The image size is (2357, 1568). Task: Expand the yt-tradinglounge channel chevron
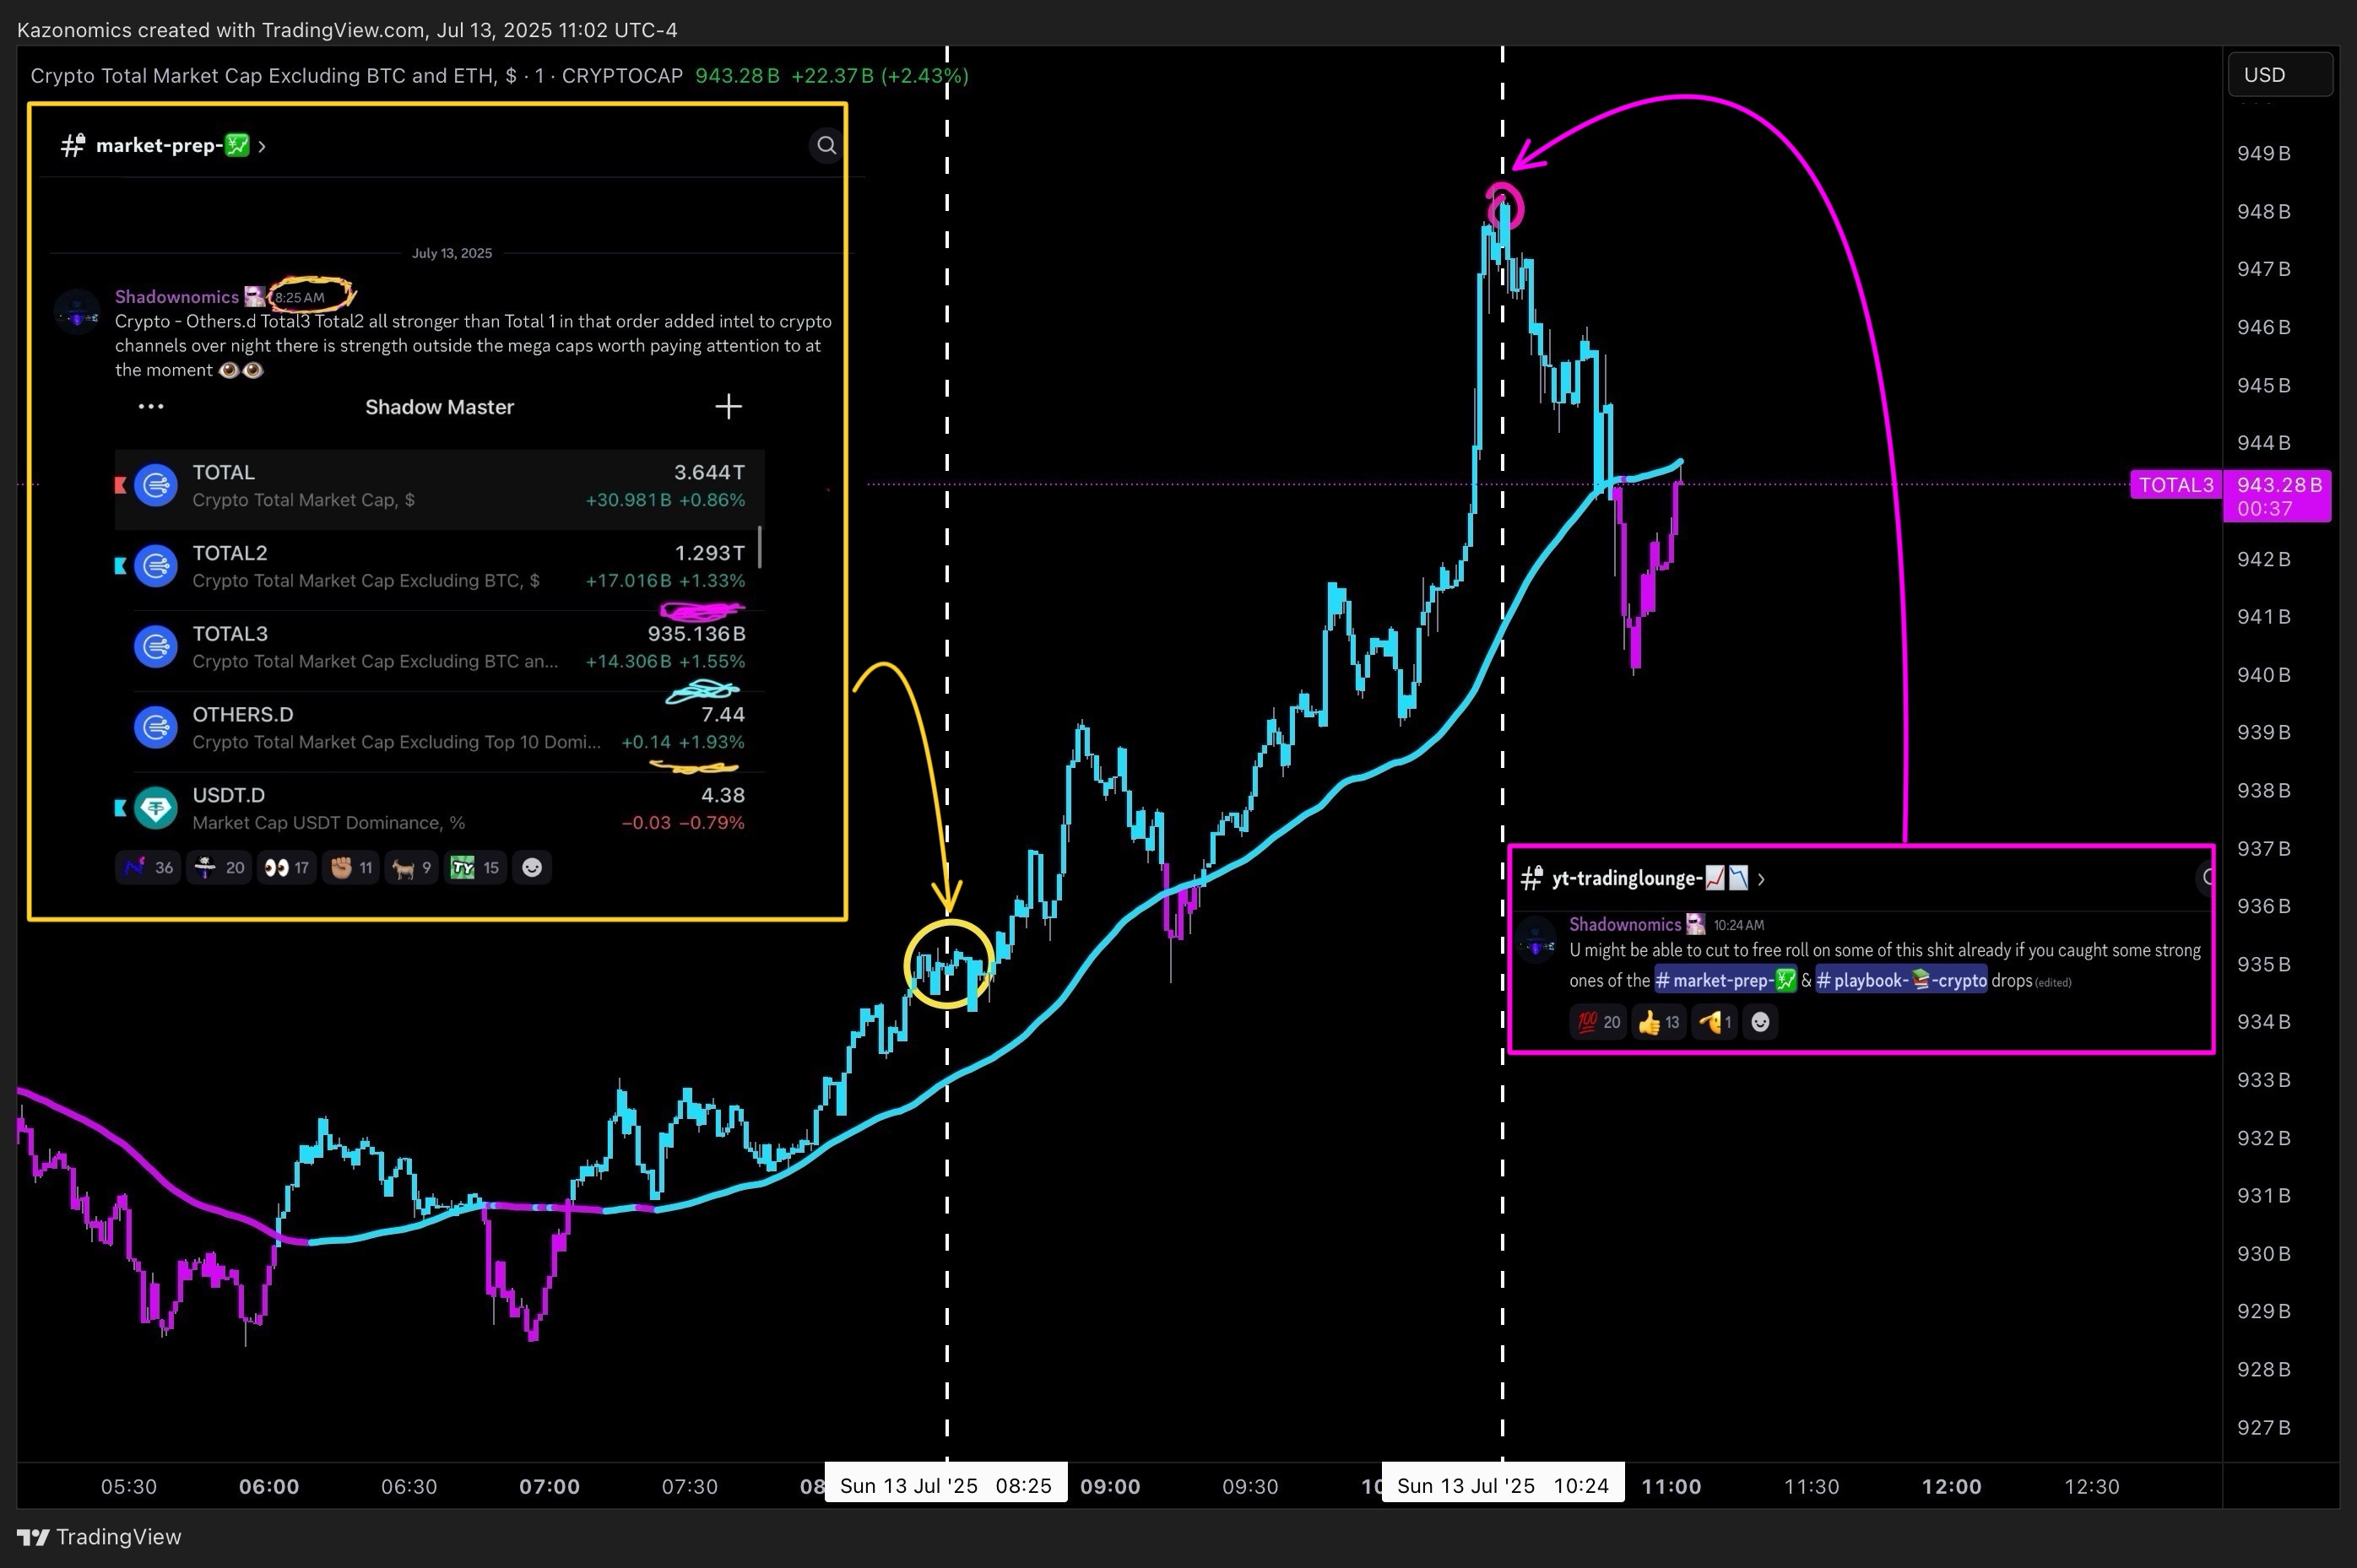[x=1762, y=880]
